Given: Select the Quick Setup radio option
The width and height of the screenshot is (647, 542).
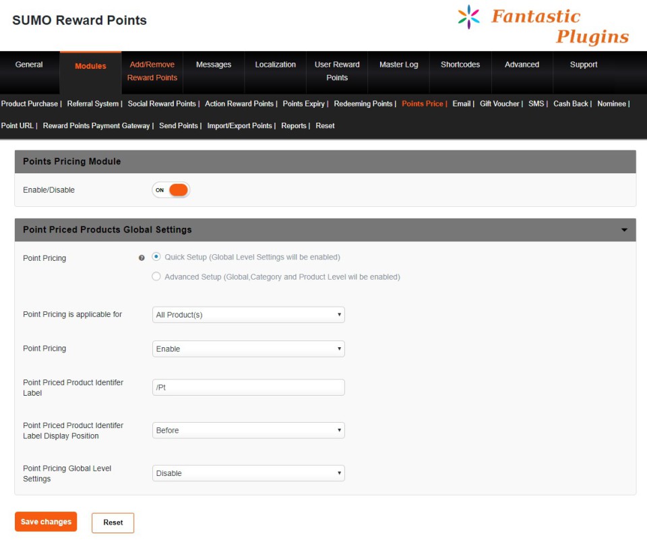Looking at the screenshot, I should [x=156, y=257].
